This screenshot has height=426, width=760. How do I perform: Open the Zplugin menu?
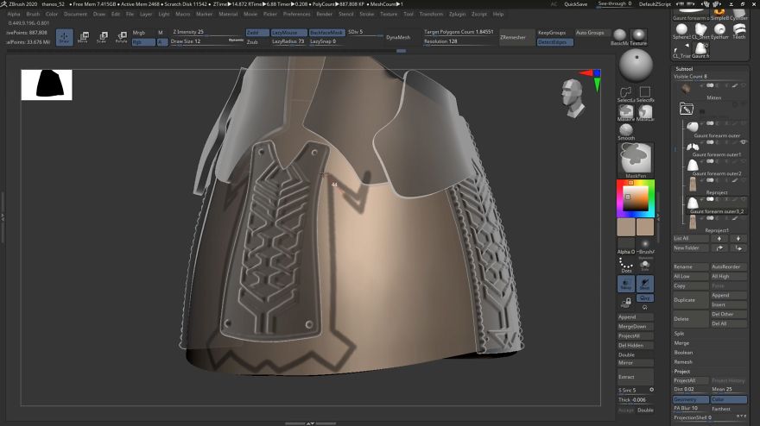pyautogui.click(x=457, y=14)
